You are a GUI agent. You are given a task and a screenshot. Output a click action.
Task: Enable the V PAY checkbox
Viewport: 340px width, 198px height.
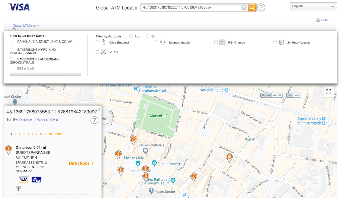click(x=97, y=52)
